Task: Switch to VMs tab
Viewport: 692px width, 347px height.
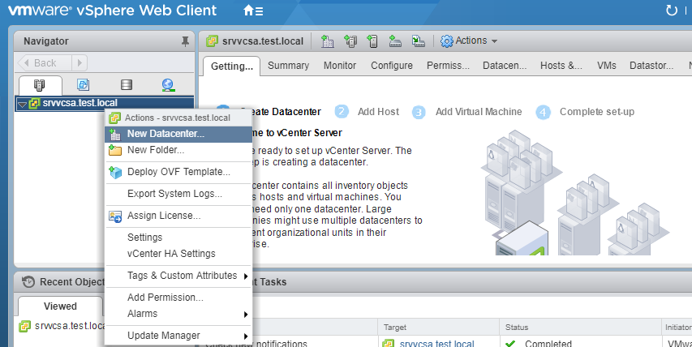Action: 606,66
